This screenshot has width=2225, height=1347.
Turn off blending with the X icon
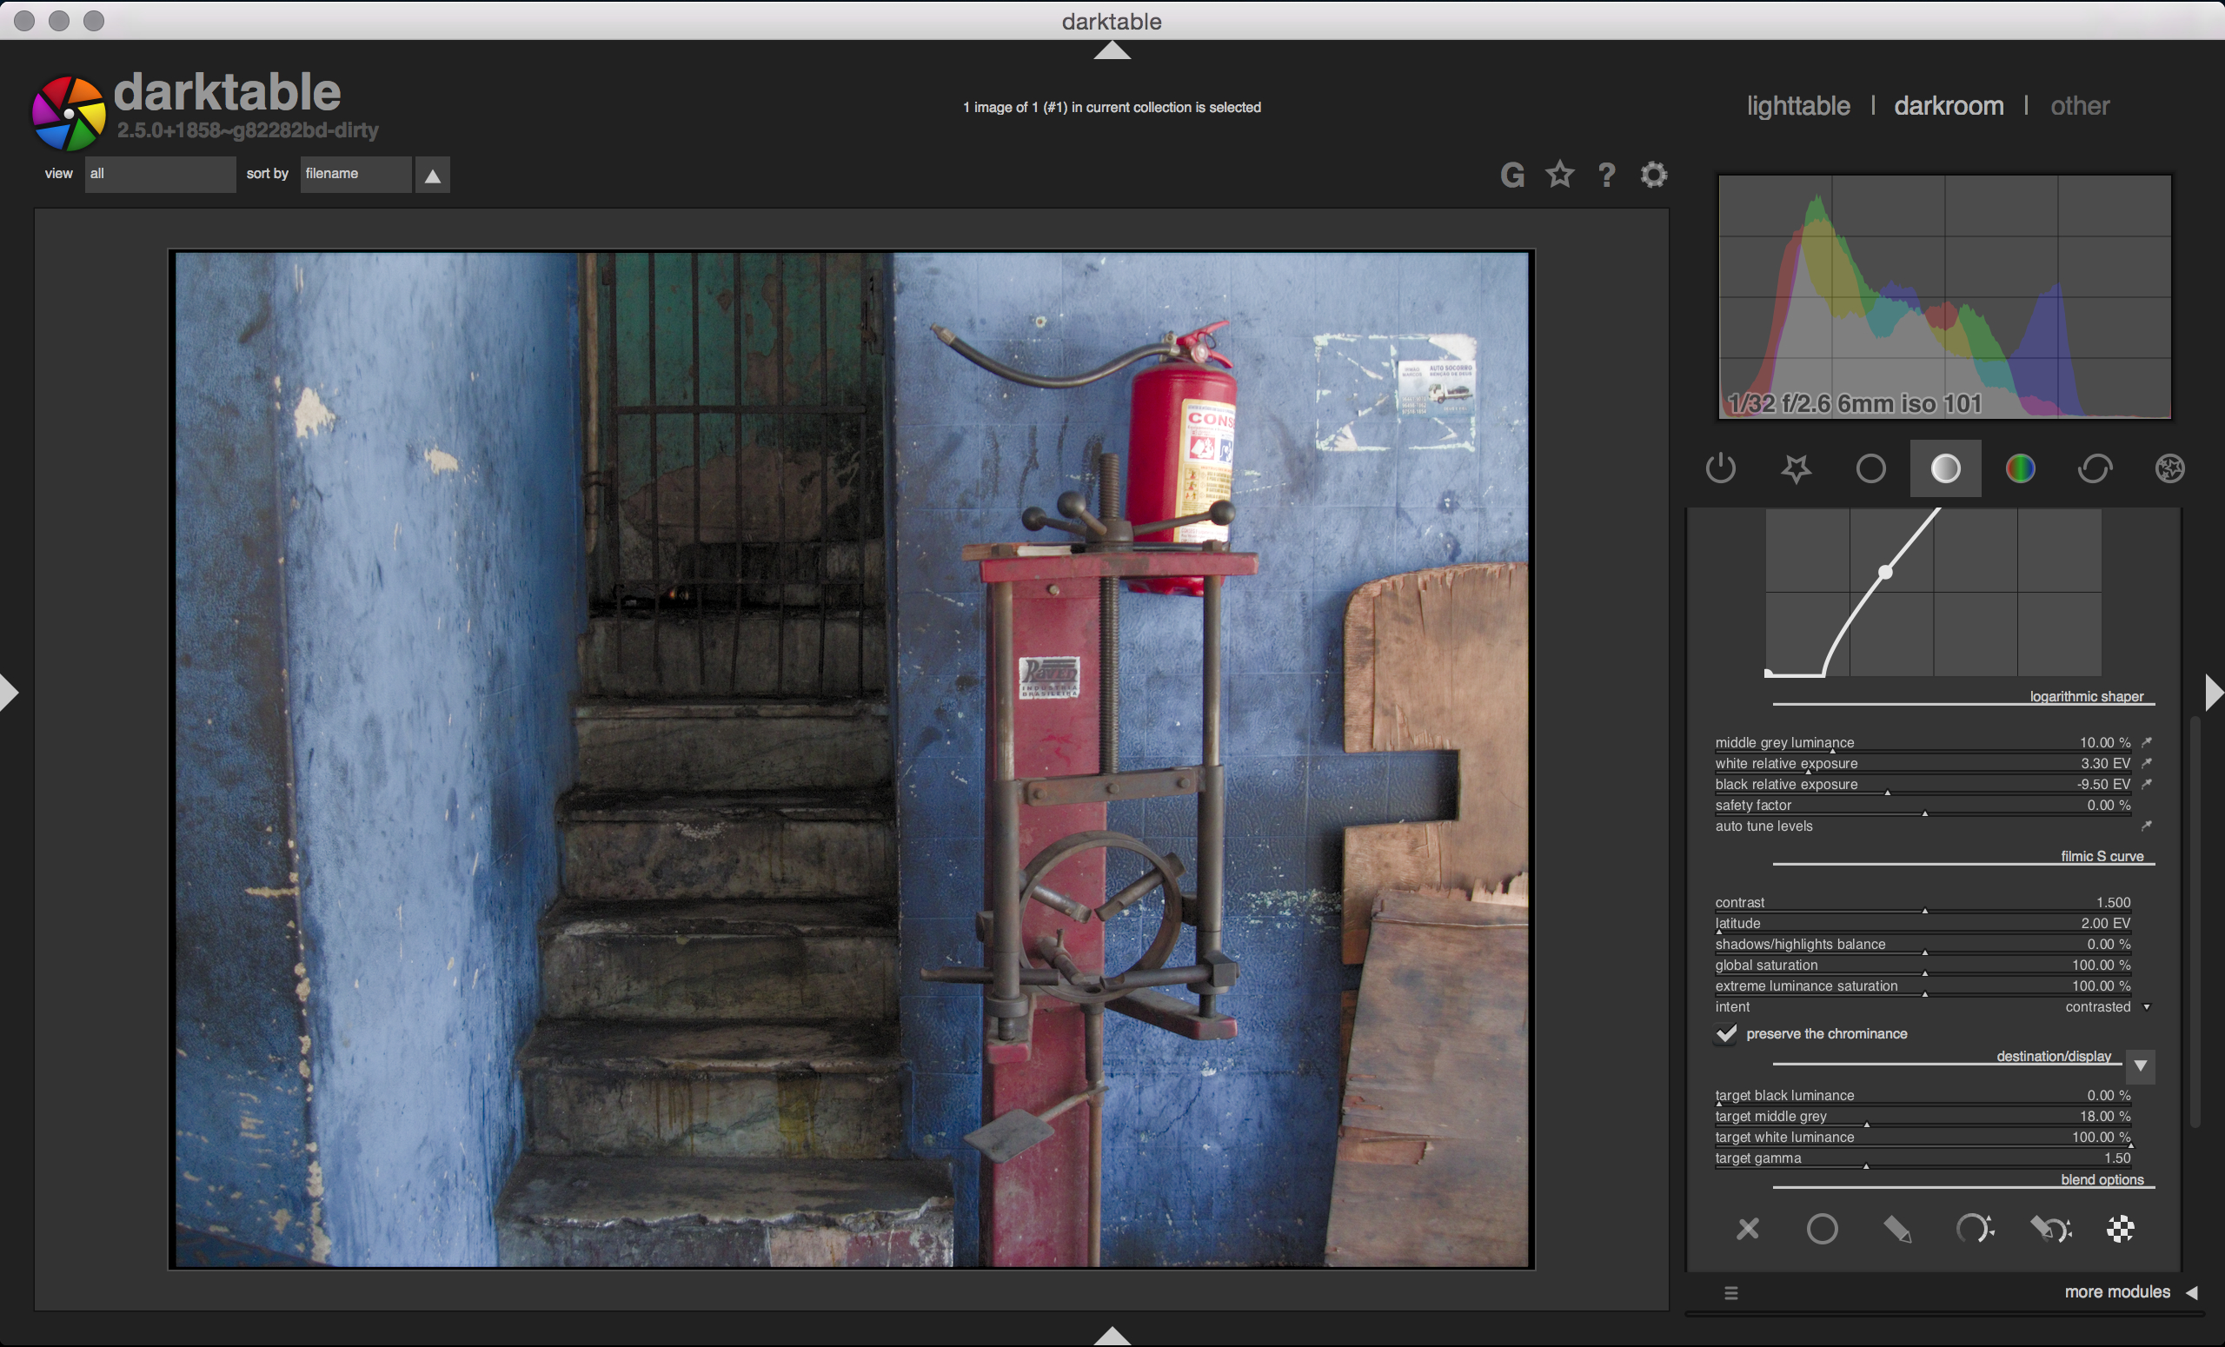click(1747, 1229)
